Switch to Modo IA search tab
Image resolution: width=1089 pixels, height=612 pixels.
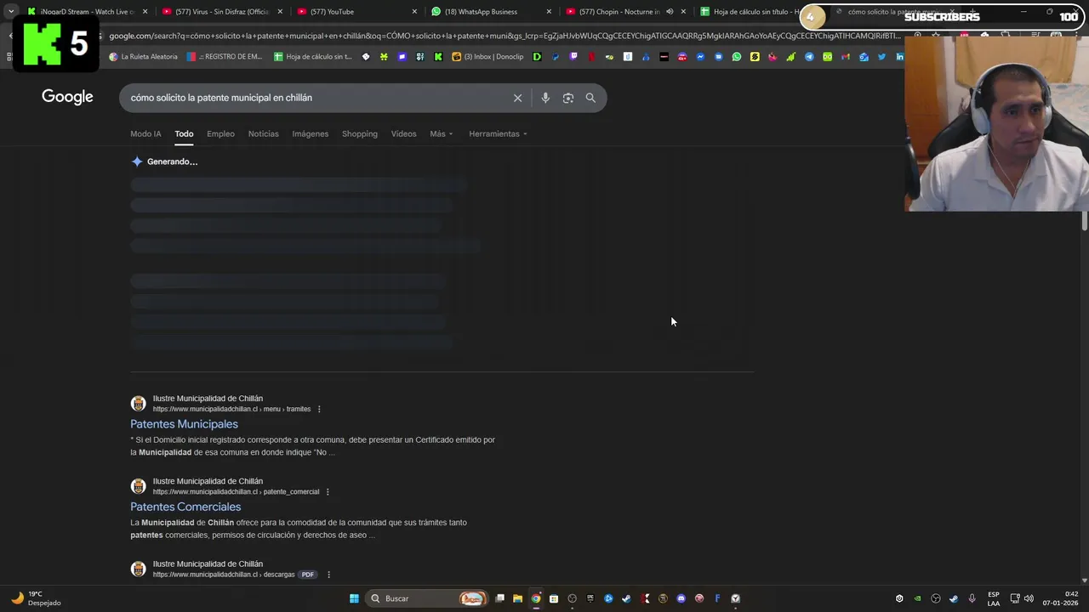click(145, 133)
